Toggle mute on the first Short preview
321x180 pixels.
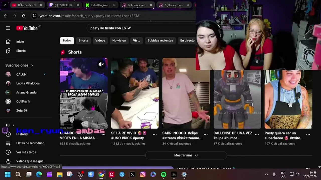point(101,64)
